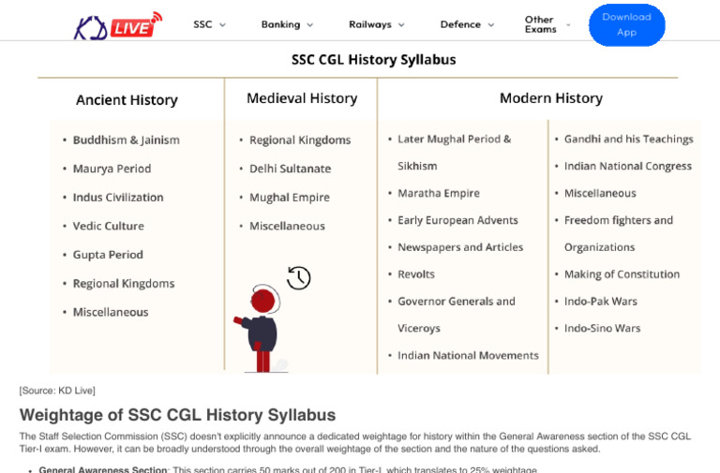
Task: Click the Medieval History column header
Action: (302, 98)
